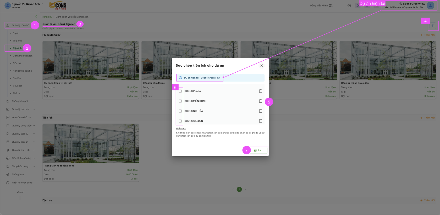Click the Đăng ký chỗ đậu xe card title
440x215 pixels.
[x=154, y=83]
